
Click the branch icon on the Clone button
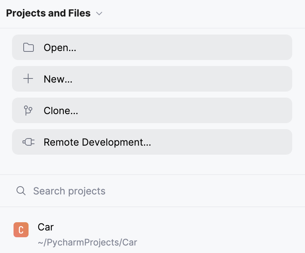(x=28, y=111)
